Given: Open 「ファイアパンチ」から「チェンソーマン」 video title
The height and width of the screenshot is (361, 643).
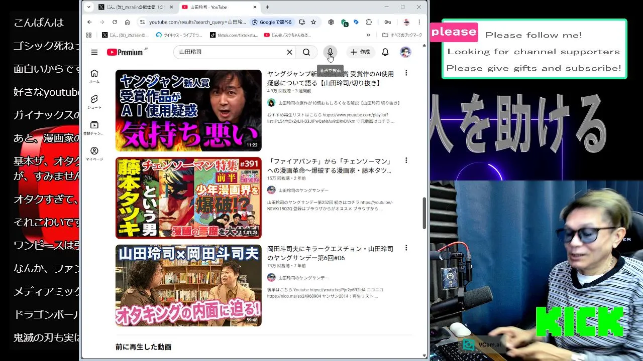Looking at the screenshot, I should [x=329, y=165].
